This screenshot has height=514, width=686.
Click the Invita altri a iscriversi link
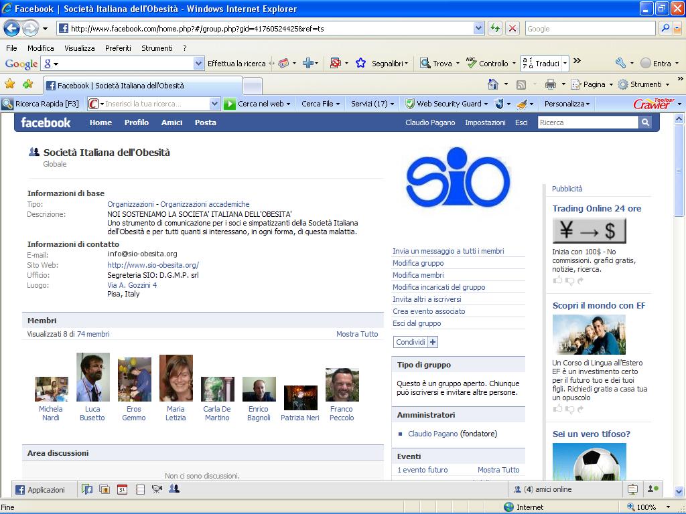pos(427,299)
